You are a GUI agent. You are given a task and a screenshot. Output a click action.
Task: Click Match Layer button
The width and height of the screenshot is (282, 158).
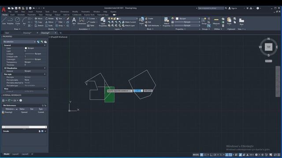(128, 25)
